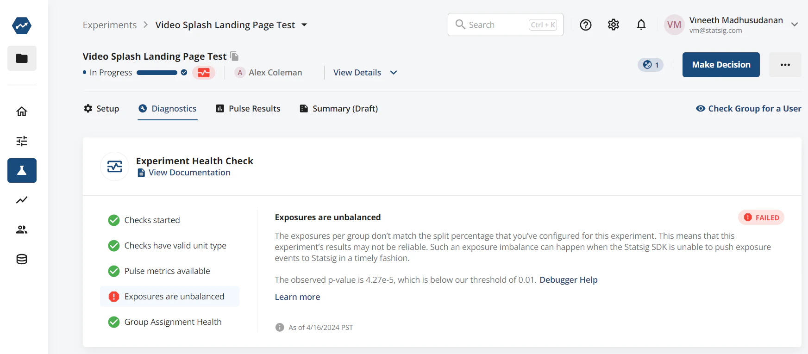Click the red health pulse badge
The width and height of the screenshot is (808, 354).
(x=204, y=73)
